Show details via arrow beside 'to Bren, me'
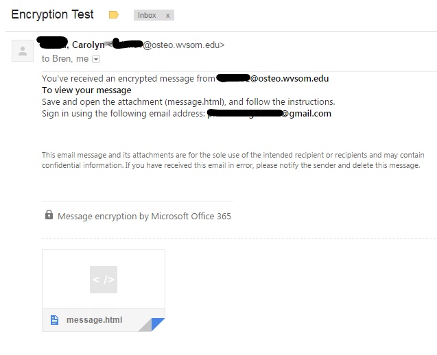Viewport: 437px width, 355px height. tap(96, 59)
